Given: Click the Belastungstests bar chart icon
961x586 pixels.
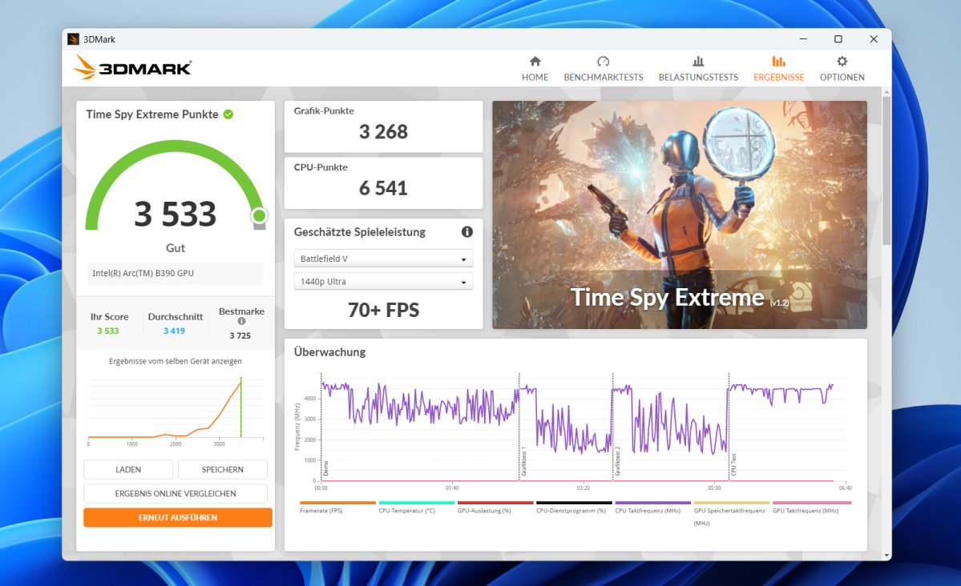Looking at the screenshot, I should coord(698,61).
